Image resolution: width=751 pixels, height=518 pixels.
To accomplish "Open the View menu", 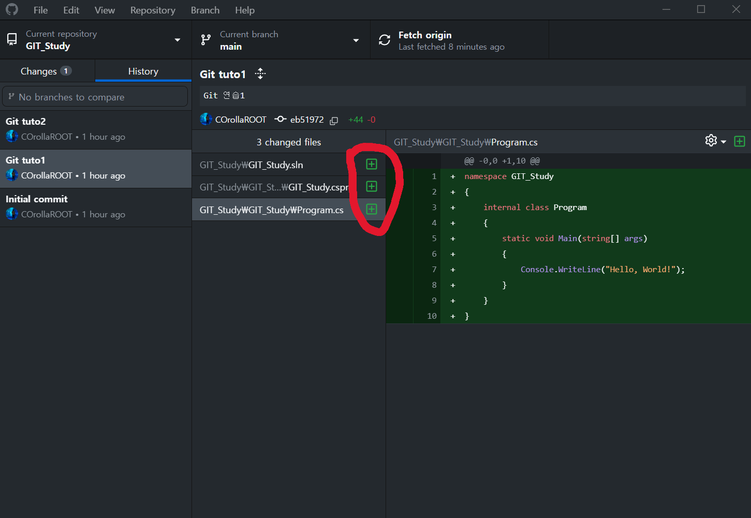I will (x=105, y=10).
